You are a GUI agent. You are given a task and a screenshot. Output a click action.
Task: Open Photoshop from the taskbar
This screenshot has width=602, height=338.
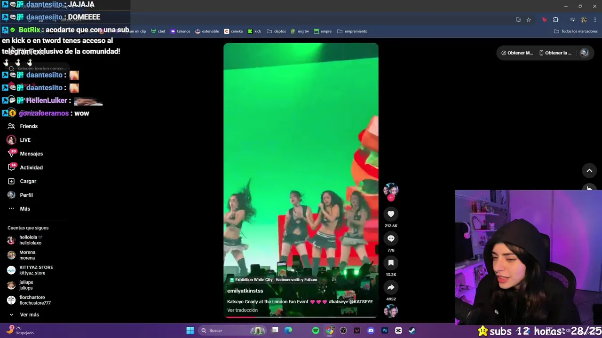385,330
